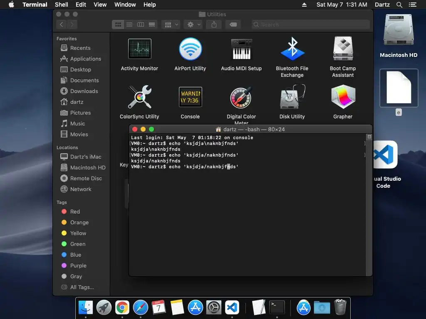Select Applications in Finder sidebar

80,59
